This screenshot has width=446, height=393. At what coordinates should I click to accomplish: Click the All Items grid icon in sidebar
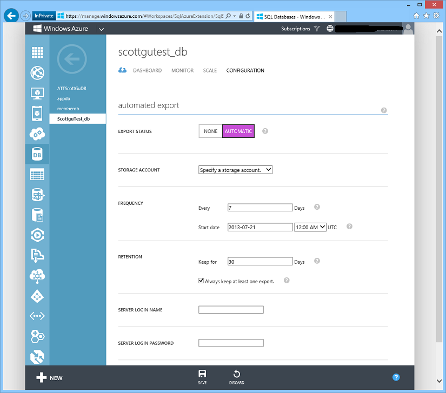(37, 53)
